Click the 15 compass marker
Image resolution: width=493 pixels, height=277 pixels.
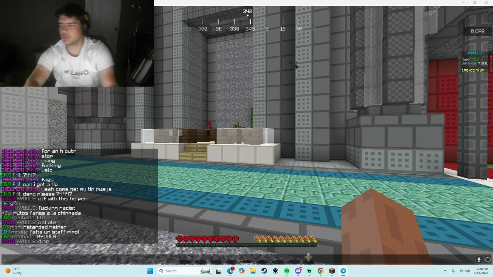tap(283, 29)
